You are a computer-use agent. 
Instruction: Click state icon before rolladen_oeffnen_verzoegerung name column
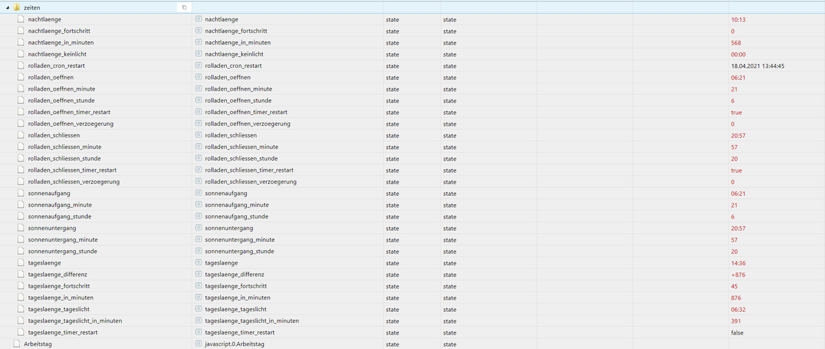point(199,124)
